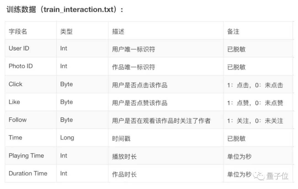Select the 类型 column header

(66, 31)
